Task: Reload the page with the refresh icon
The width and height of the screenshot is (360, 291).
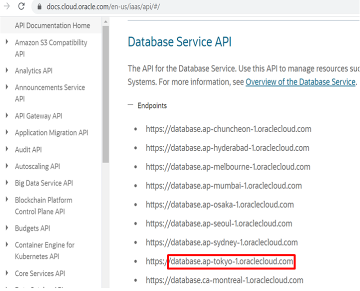Action: point(21,7)
